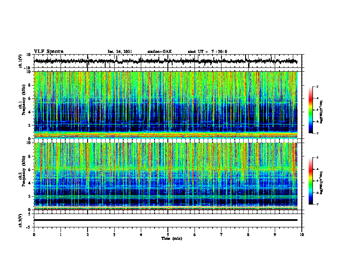
Task: Click the "VLF Spectra" plot title
Action: (49, 52)
